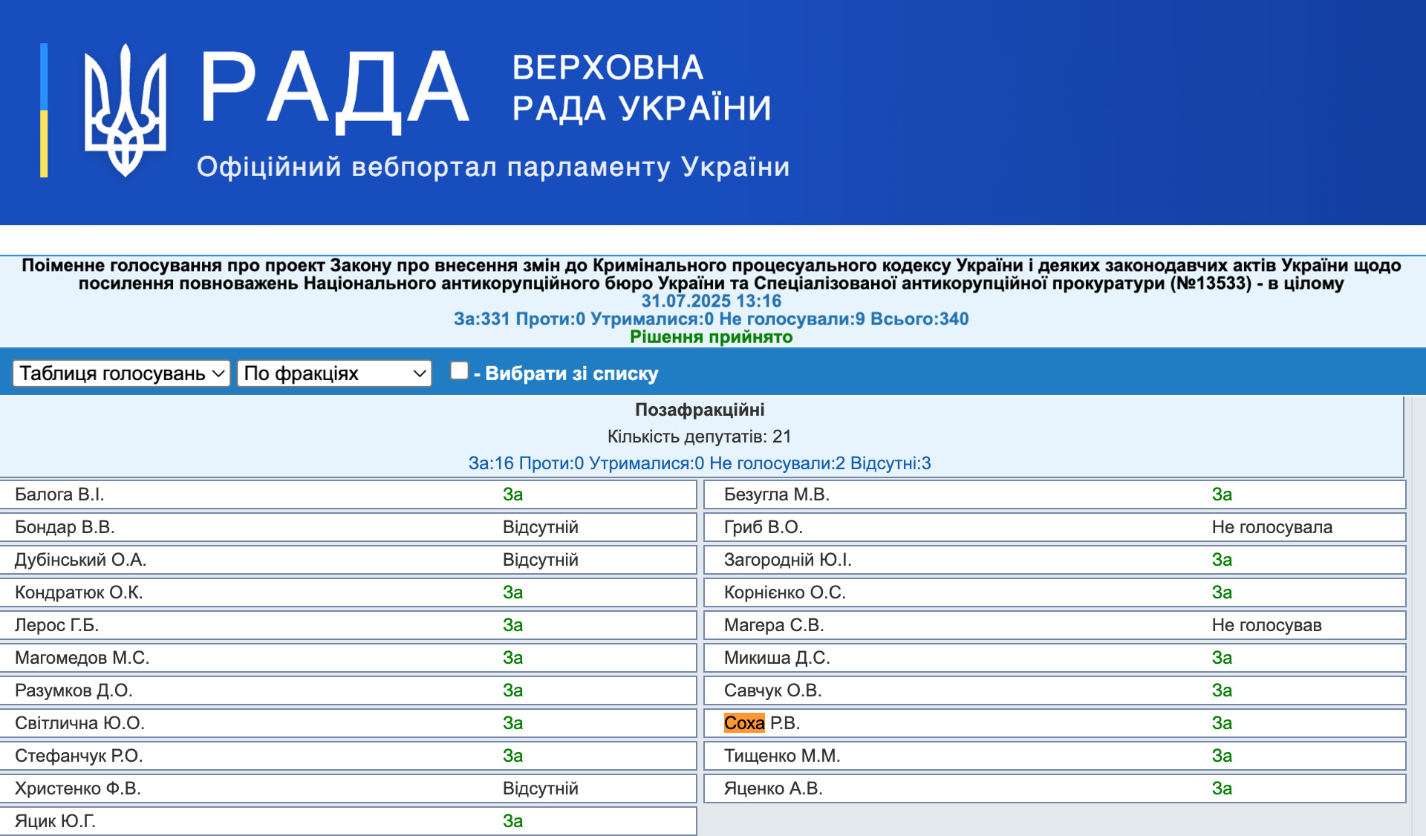Image resolution: width=1426 pixels, height=836 pixels.
Task: Select deputy name Савчук О.В.
Action: [x=773, y=690]
